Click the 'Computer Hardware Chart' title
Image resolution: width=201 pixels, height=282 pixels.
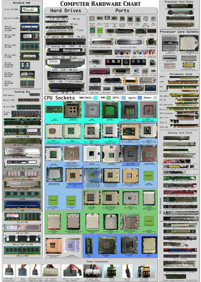pos(100,4)
